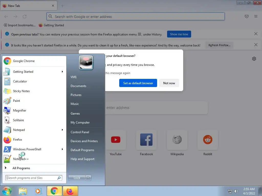Open the volume control in system tray
Image resolution: width=262 pixels, height=196 pixels.
(x=236, y=191)
